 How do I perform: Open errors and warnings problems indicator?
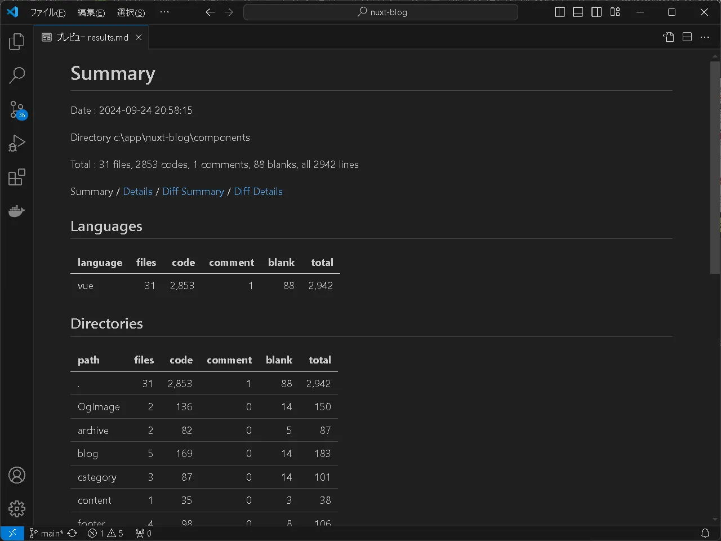105,533
